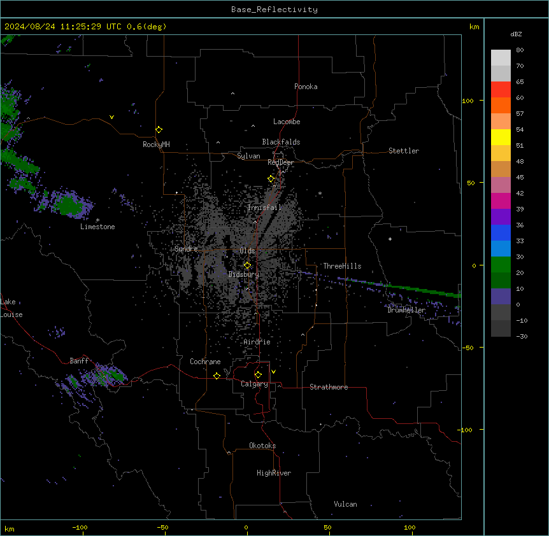Pick the magenta 39-42 dBZ legend swatch
This screenshot has height=536, width=549.
click(x=501, y=201)
